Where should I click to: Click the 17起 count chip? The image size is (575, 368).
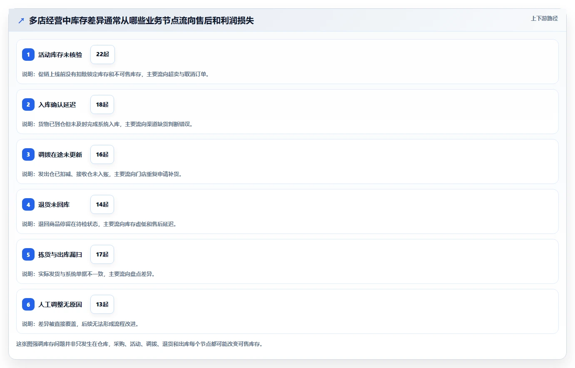102,254
